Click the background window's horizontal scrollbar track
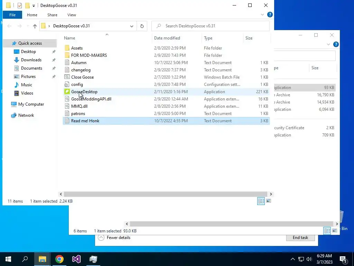The width and height of the screenshot is (354, 266). 232,224
